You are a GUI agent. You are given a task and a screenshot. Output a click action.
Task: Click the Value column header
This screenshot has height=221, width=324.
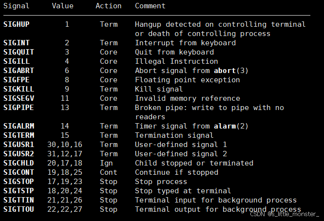63,6
